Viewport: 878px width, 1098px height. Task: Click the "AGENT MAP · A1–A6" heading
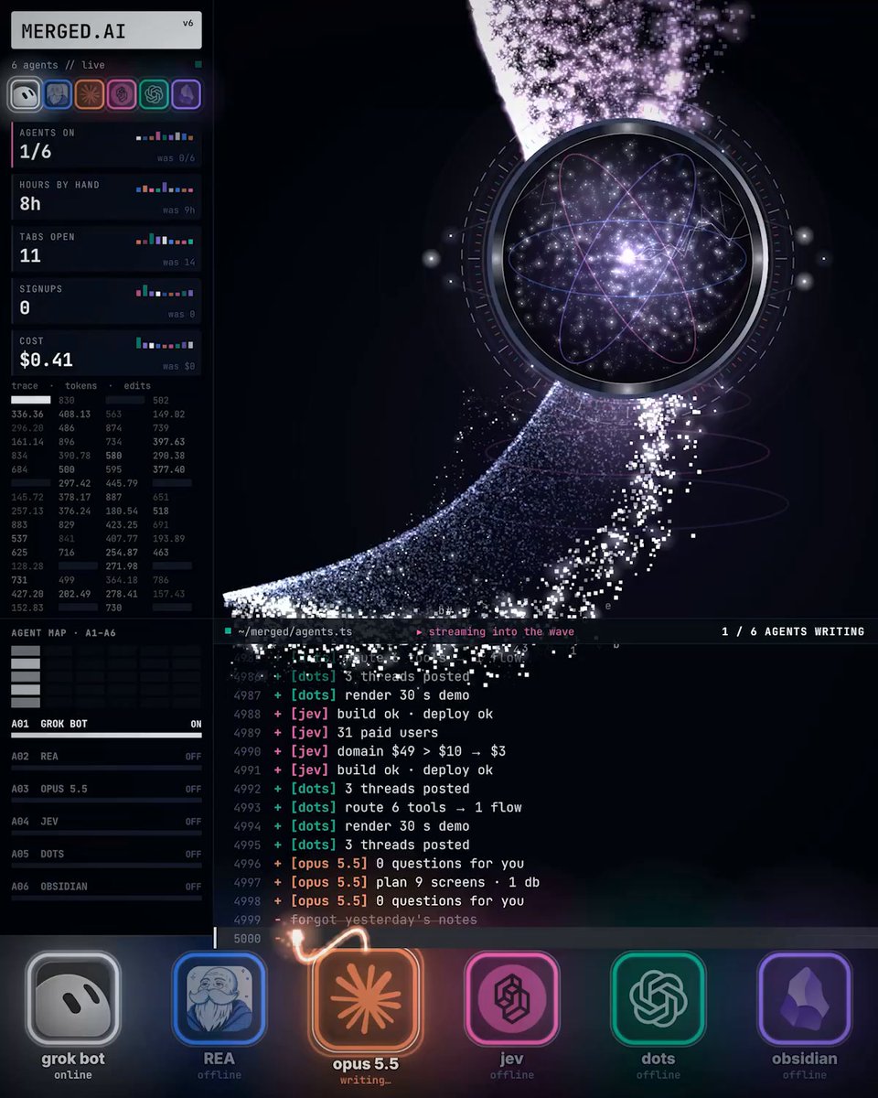[x=64, y=633]
